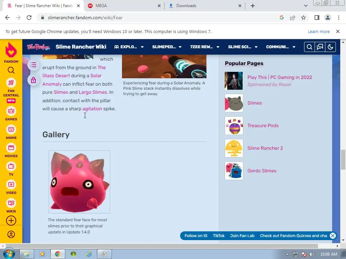
Task: Open the Largo Slimes link
Action: [93, 92]
